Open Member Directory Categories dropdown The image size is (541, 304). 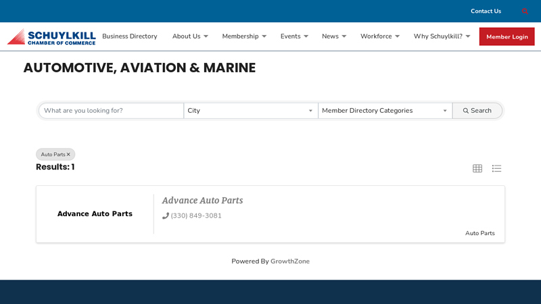(385, 111)
